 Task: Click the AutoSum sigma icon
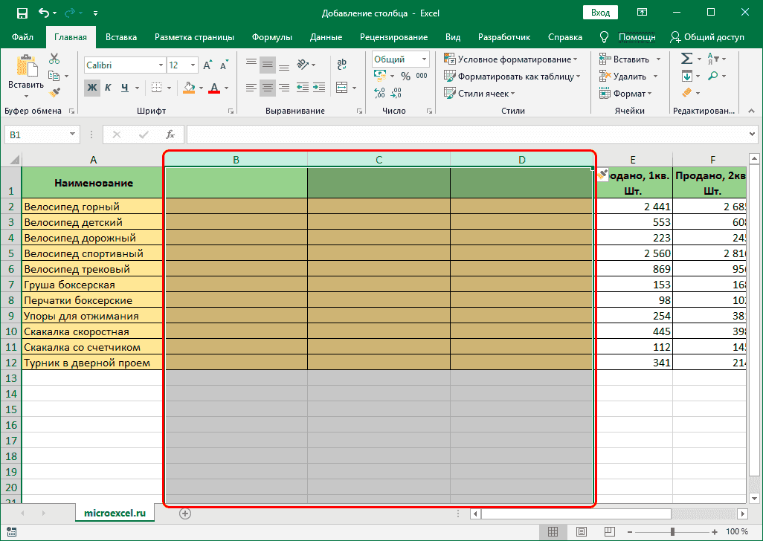(685, 58)
